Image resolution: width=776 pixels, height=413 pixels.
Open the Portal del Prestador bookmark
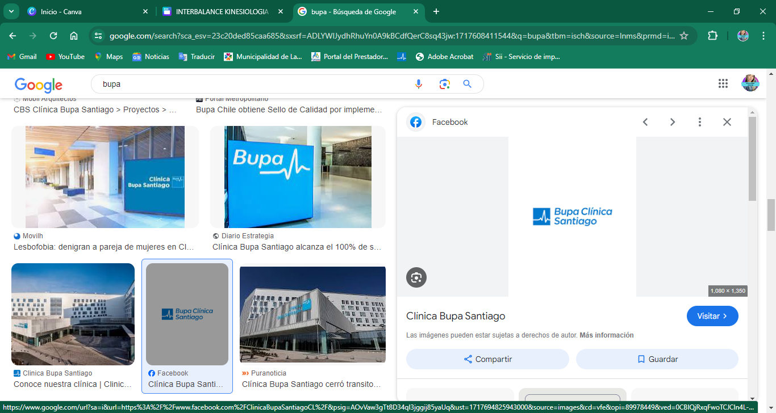(350, 57)
